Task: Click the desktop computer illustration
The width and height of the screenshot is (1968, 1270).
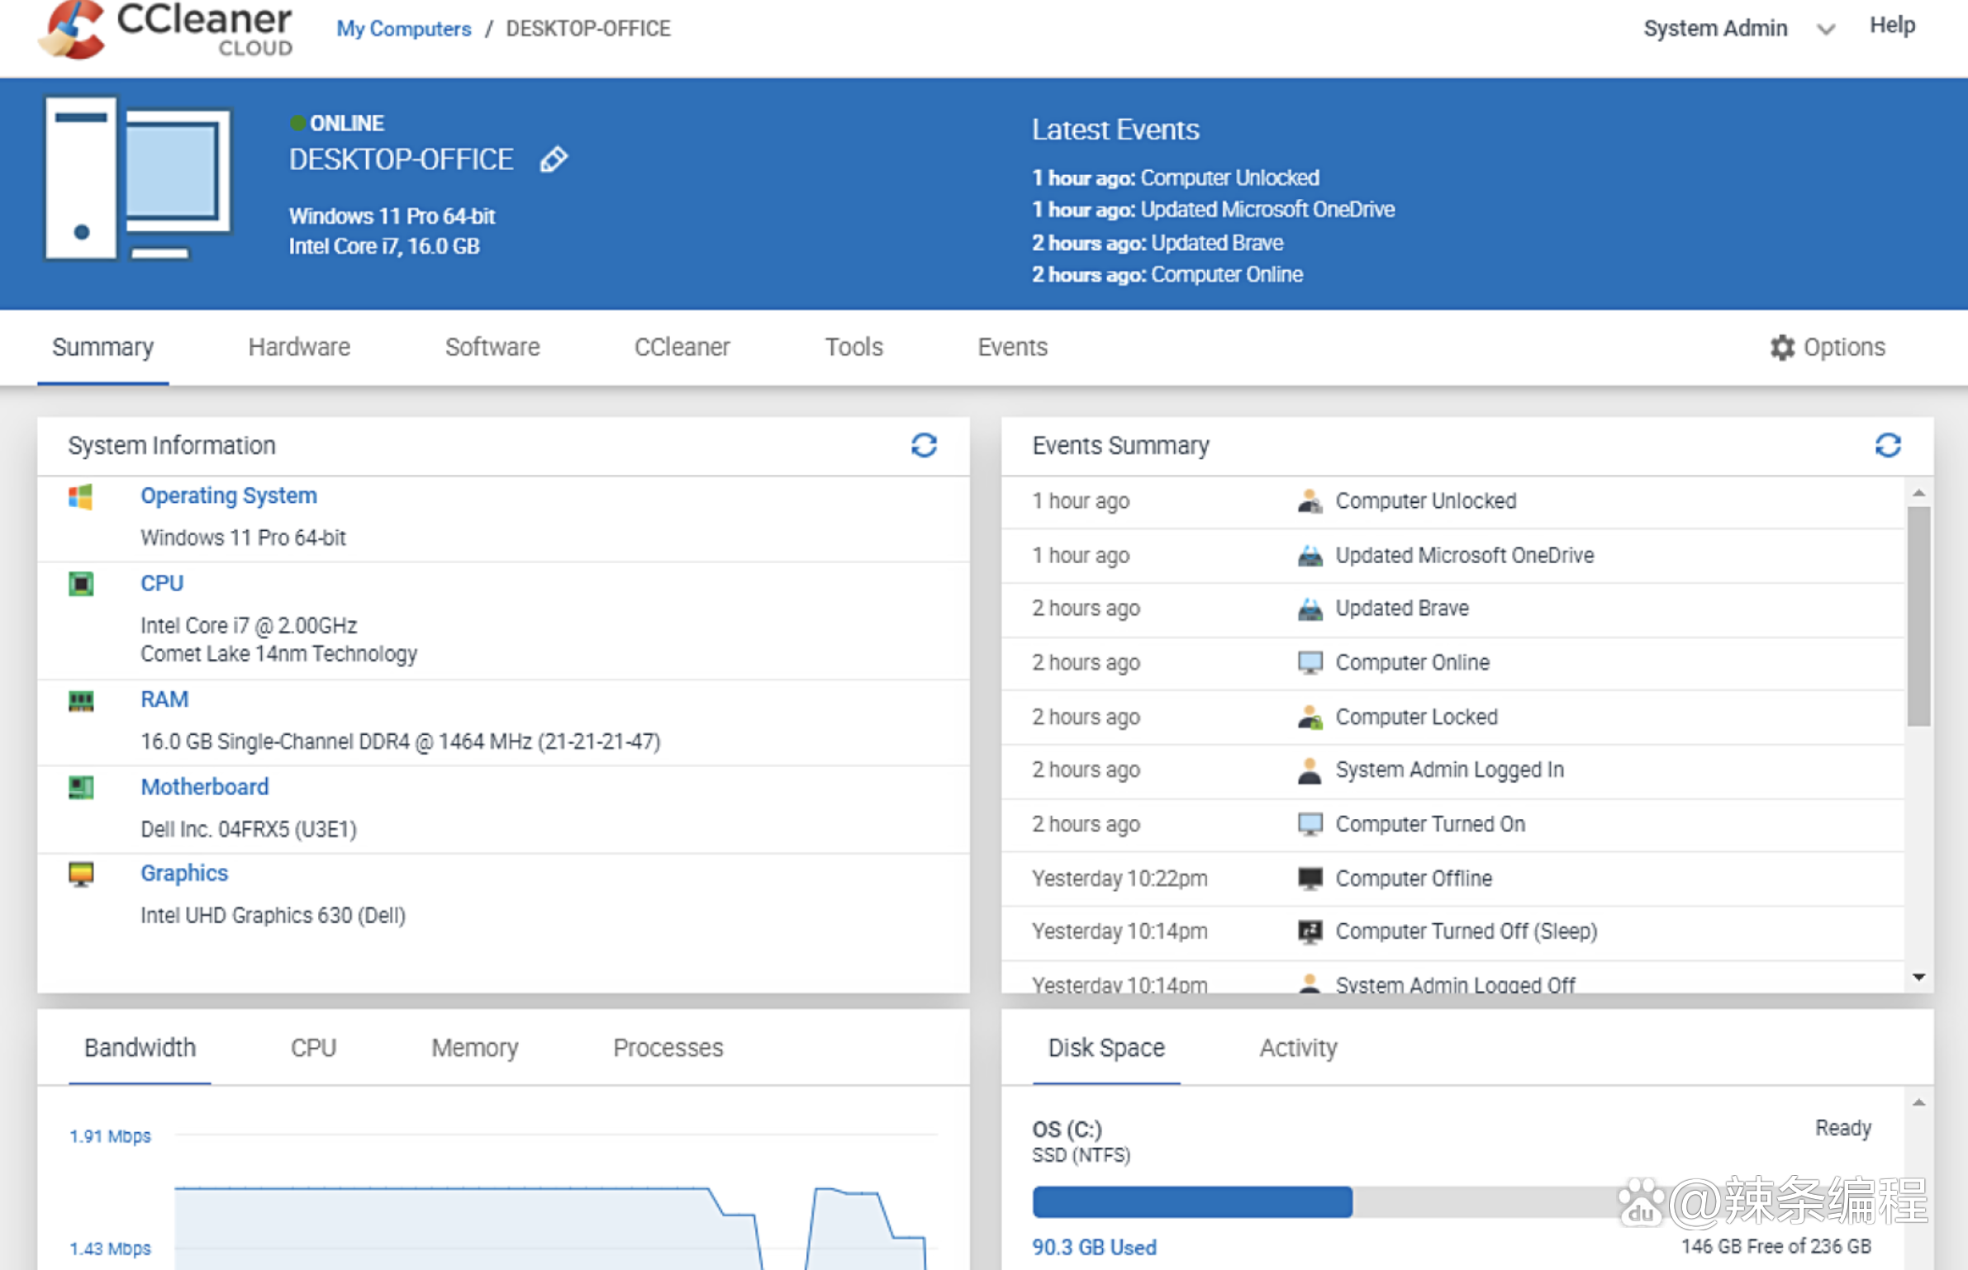Action: click(x=138, y=178)
